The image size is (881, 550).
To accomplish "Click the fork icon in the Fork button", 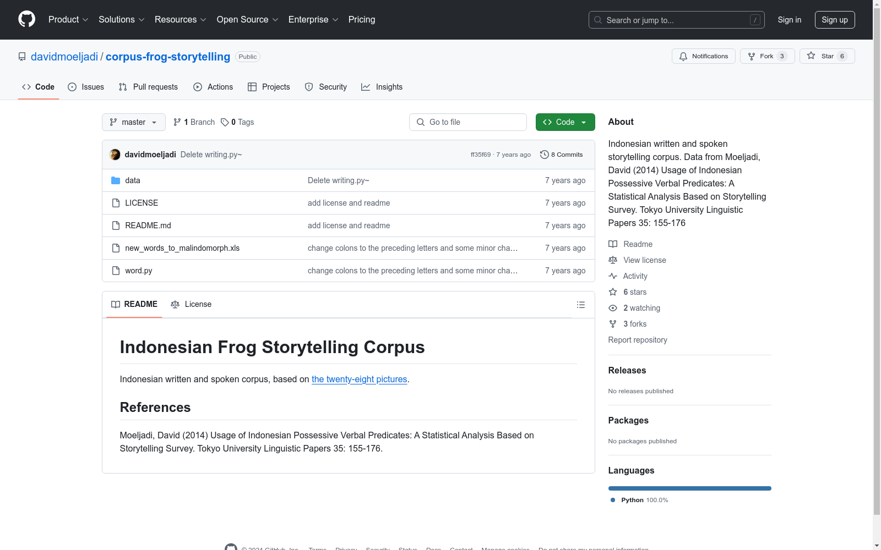I will [752, 56].
